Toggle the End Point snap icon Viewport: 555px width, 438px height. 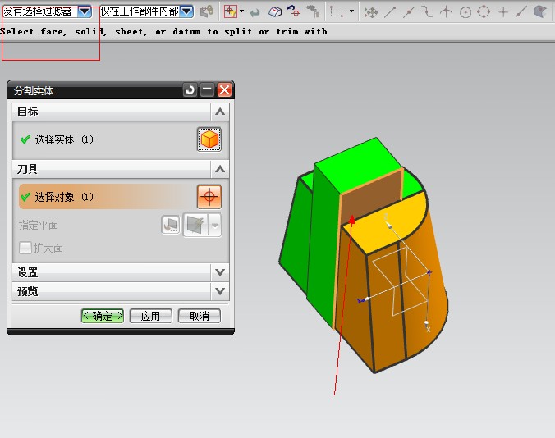coord(390,12)
